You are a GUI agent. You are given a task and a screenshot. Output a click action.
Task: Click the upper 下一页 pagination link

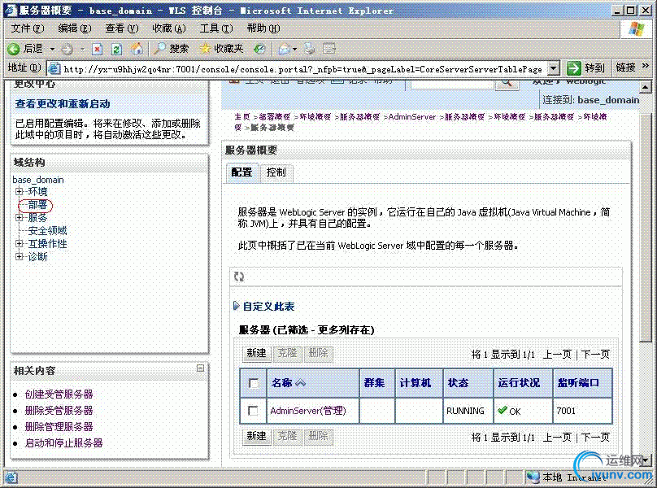coord(595,355)
